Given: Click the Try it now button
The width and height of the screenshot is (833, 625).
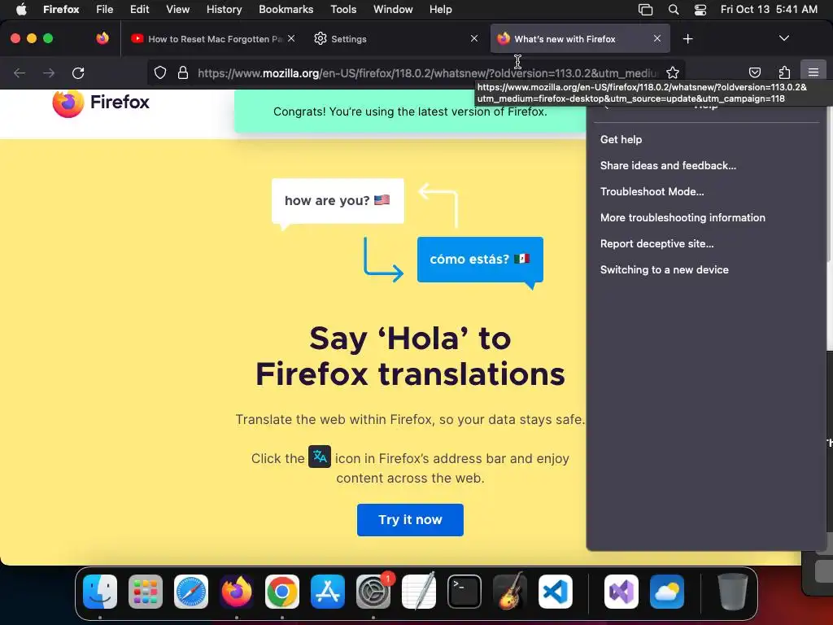Looking at the screenshot, I should click(x=410, y=520).
